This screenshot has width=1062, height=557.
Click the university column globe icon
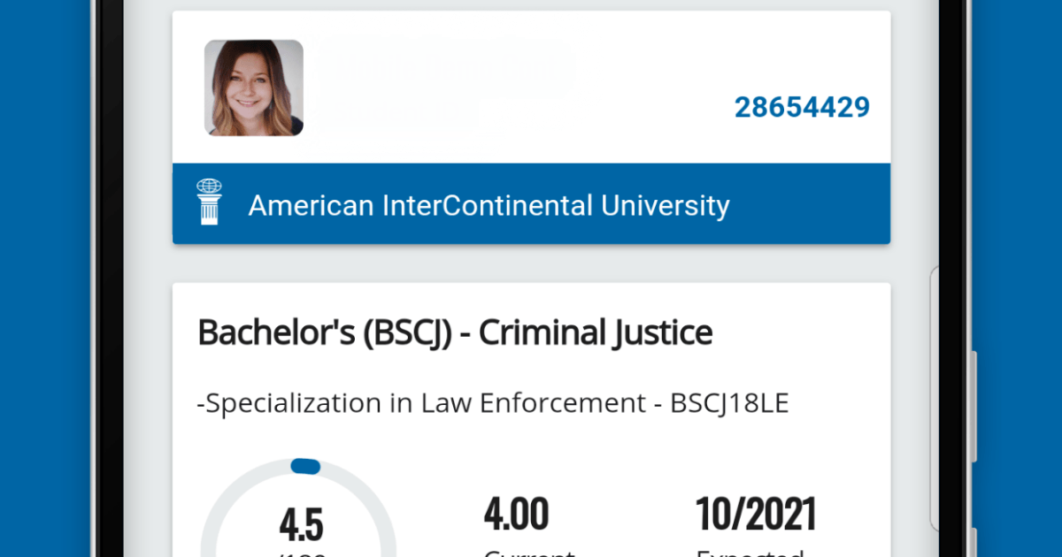point(210,202)
